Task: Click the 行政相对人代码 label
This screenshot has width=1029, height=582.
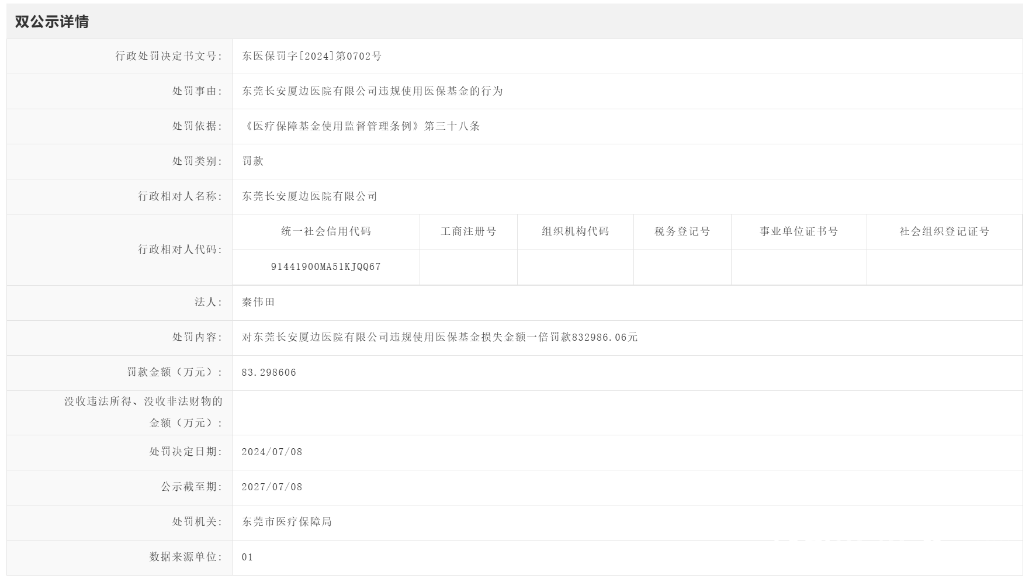Action: coord(181,250)
